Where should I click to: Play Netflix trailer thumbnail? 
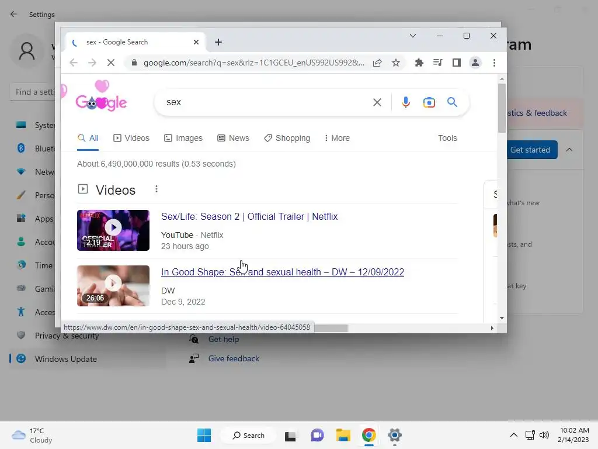pyautogui.click(x=113, y=230)
